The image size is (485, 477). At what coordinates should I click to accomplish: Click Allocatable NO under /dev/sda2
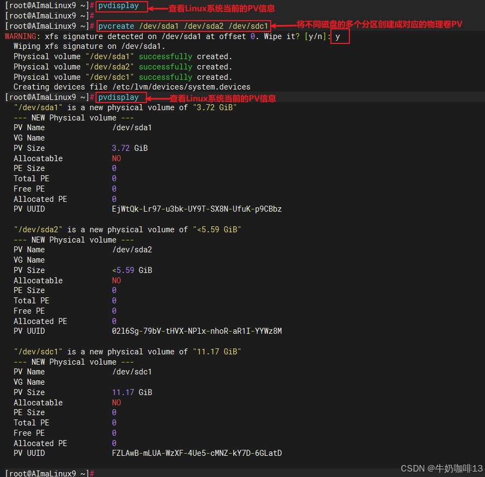pos(116,281)
